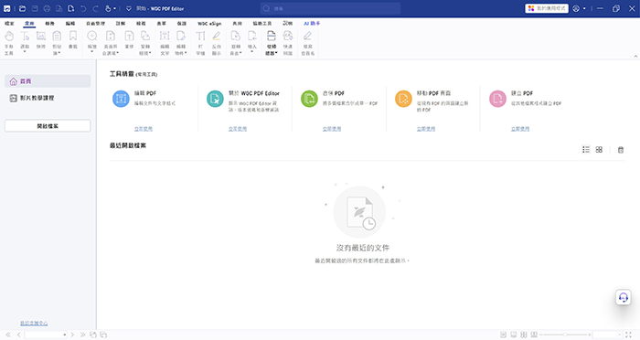The height and width of the screenshot is (340, 640).
Task: Collapse the ribbon with the chevron
Action: coord(635,57)
